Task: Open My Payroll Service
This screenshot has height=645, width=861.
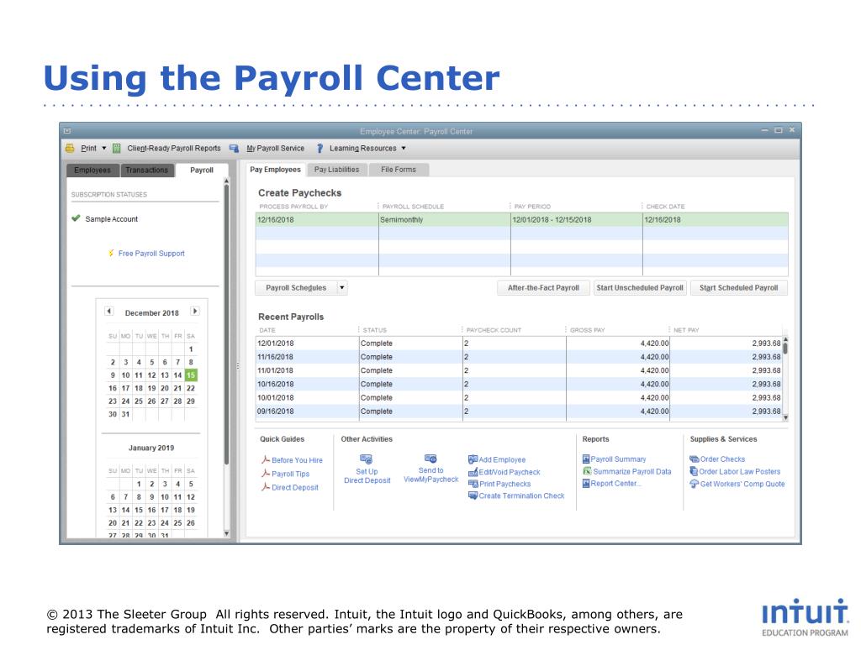Action: point(275,148)
